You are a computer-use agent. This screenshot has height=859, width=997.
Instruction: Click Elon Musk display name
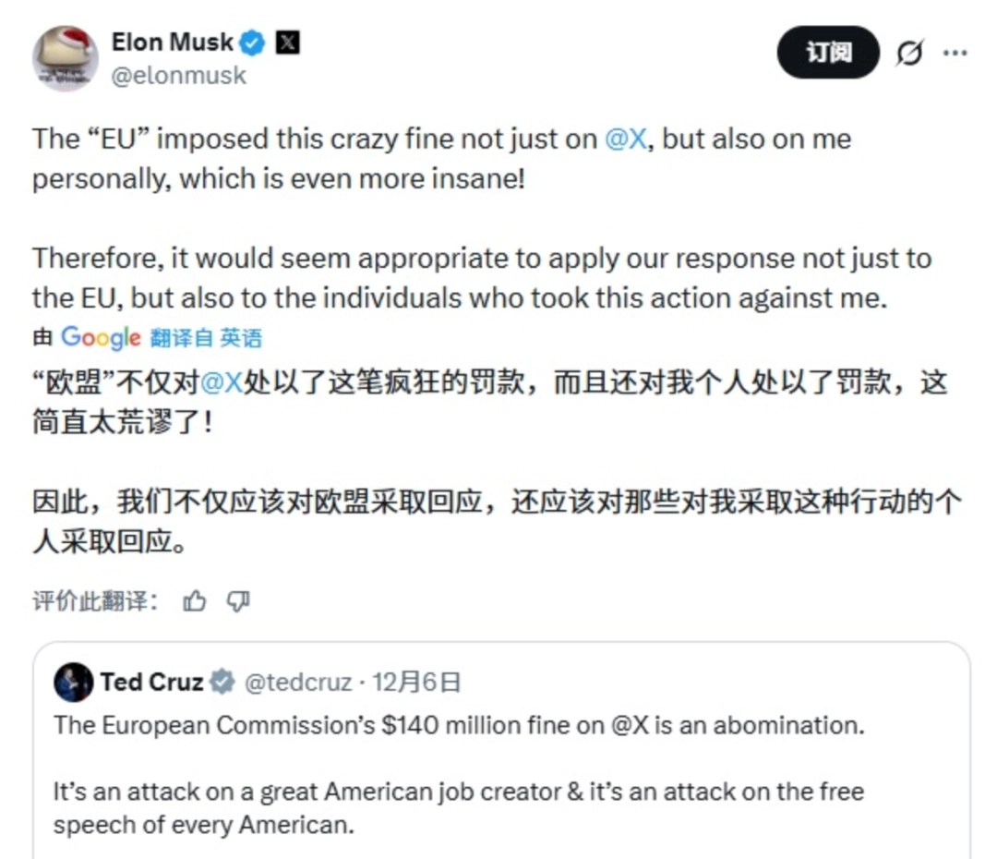172,42
